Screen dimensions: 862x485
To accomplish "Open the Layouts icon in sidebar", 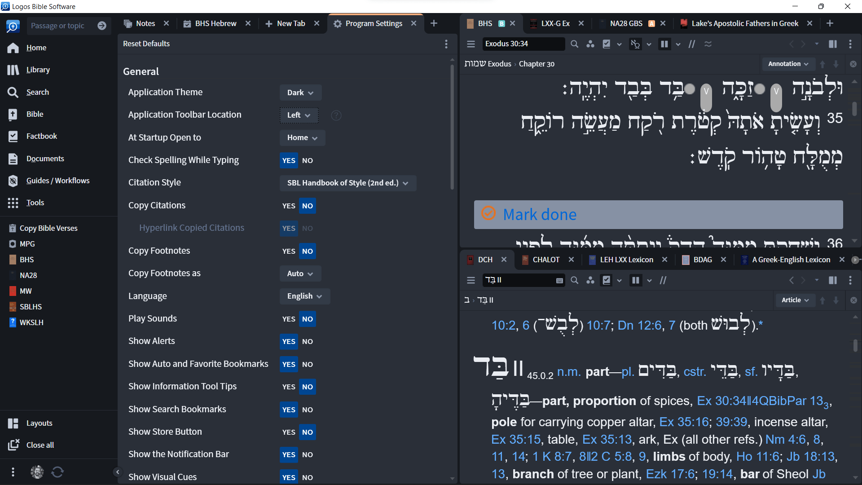I will (13, 423).
